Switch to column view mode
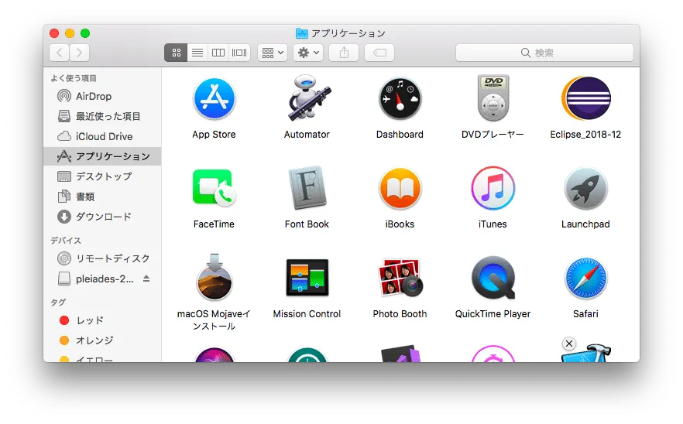 pyautogui.click(x=218, y=53)
